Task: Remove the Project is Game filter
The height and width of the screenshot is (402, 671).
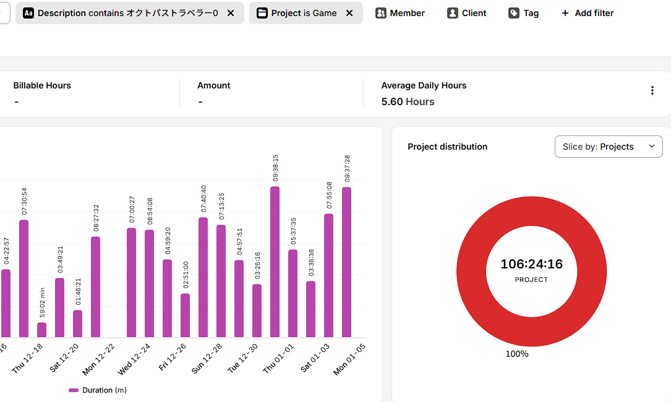Action: 349,13
